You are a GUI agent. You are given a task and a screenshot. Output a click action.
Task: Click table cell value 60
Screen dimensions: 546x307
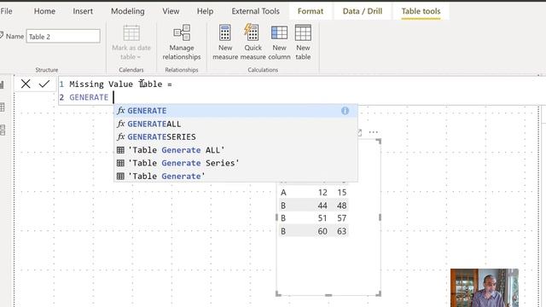click(x=322, y=231)
